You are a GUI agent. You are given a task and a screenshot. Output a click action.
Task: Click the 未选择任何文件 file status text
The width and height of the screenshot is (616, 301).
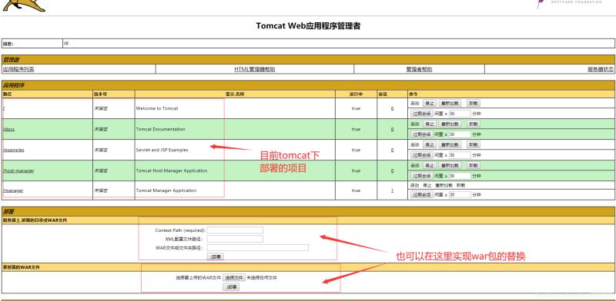click(x=262, y=277)
